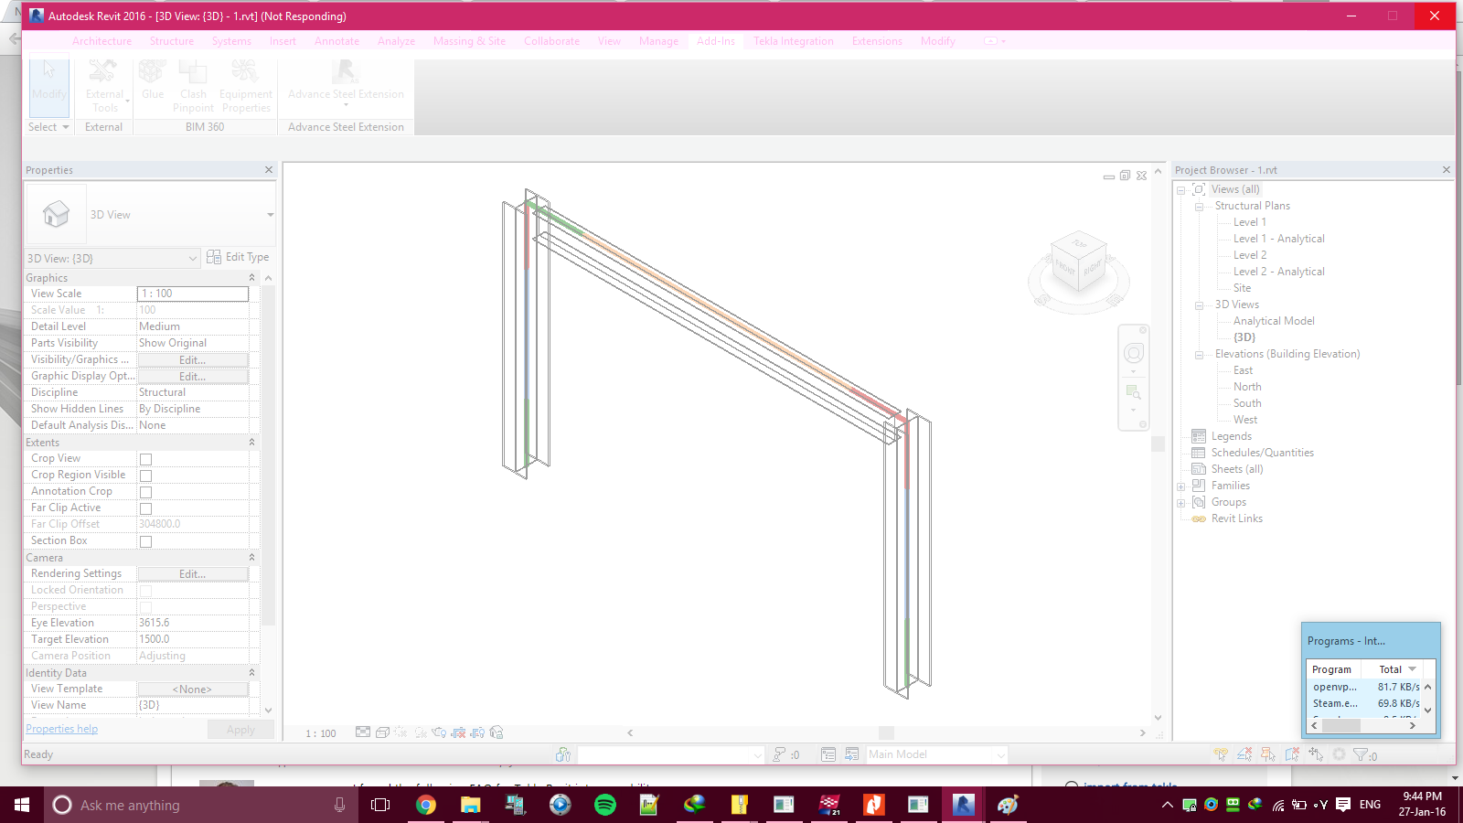Toggle the sun path in the view control bar
This screenshot has width=1463, height=823.
click(400, 732)
